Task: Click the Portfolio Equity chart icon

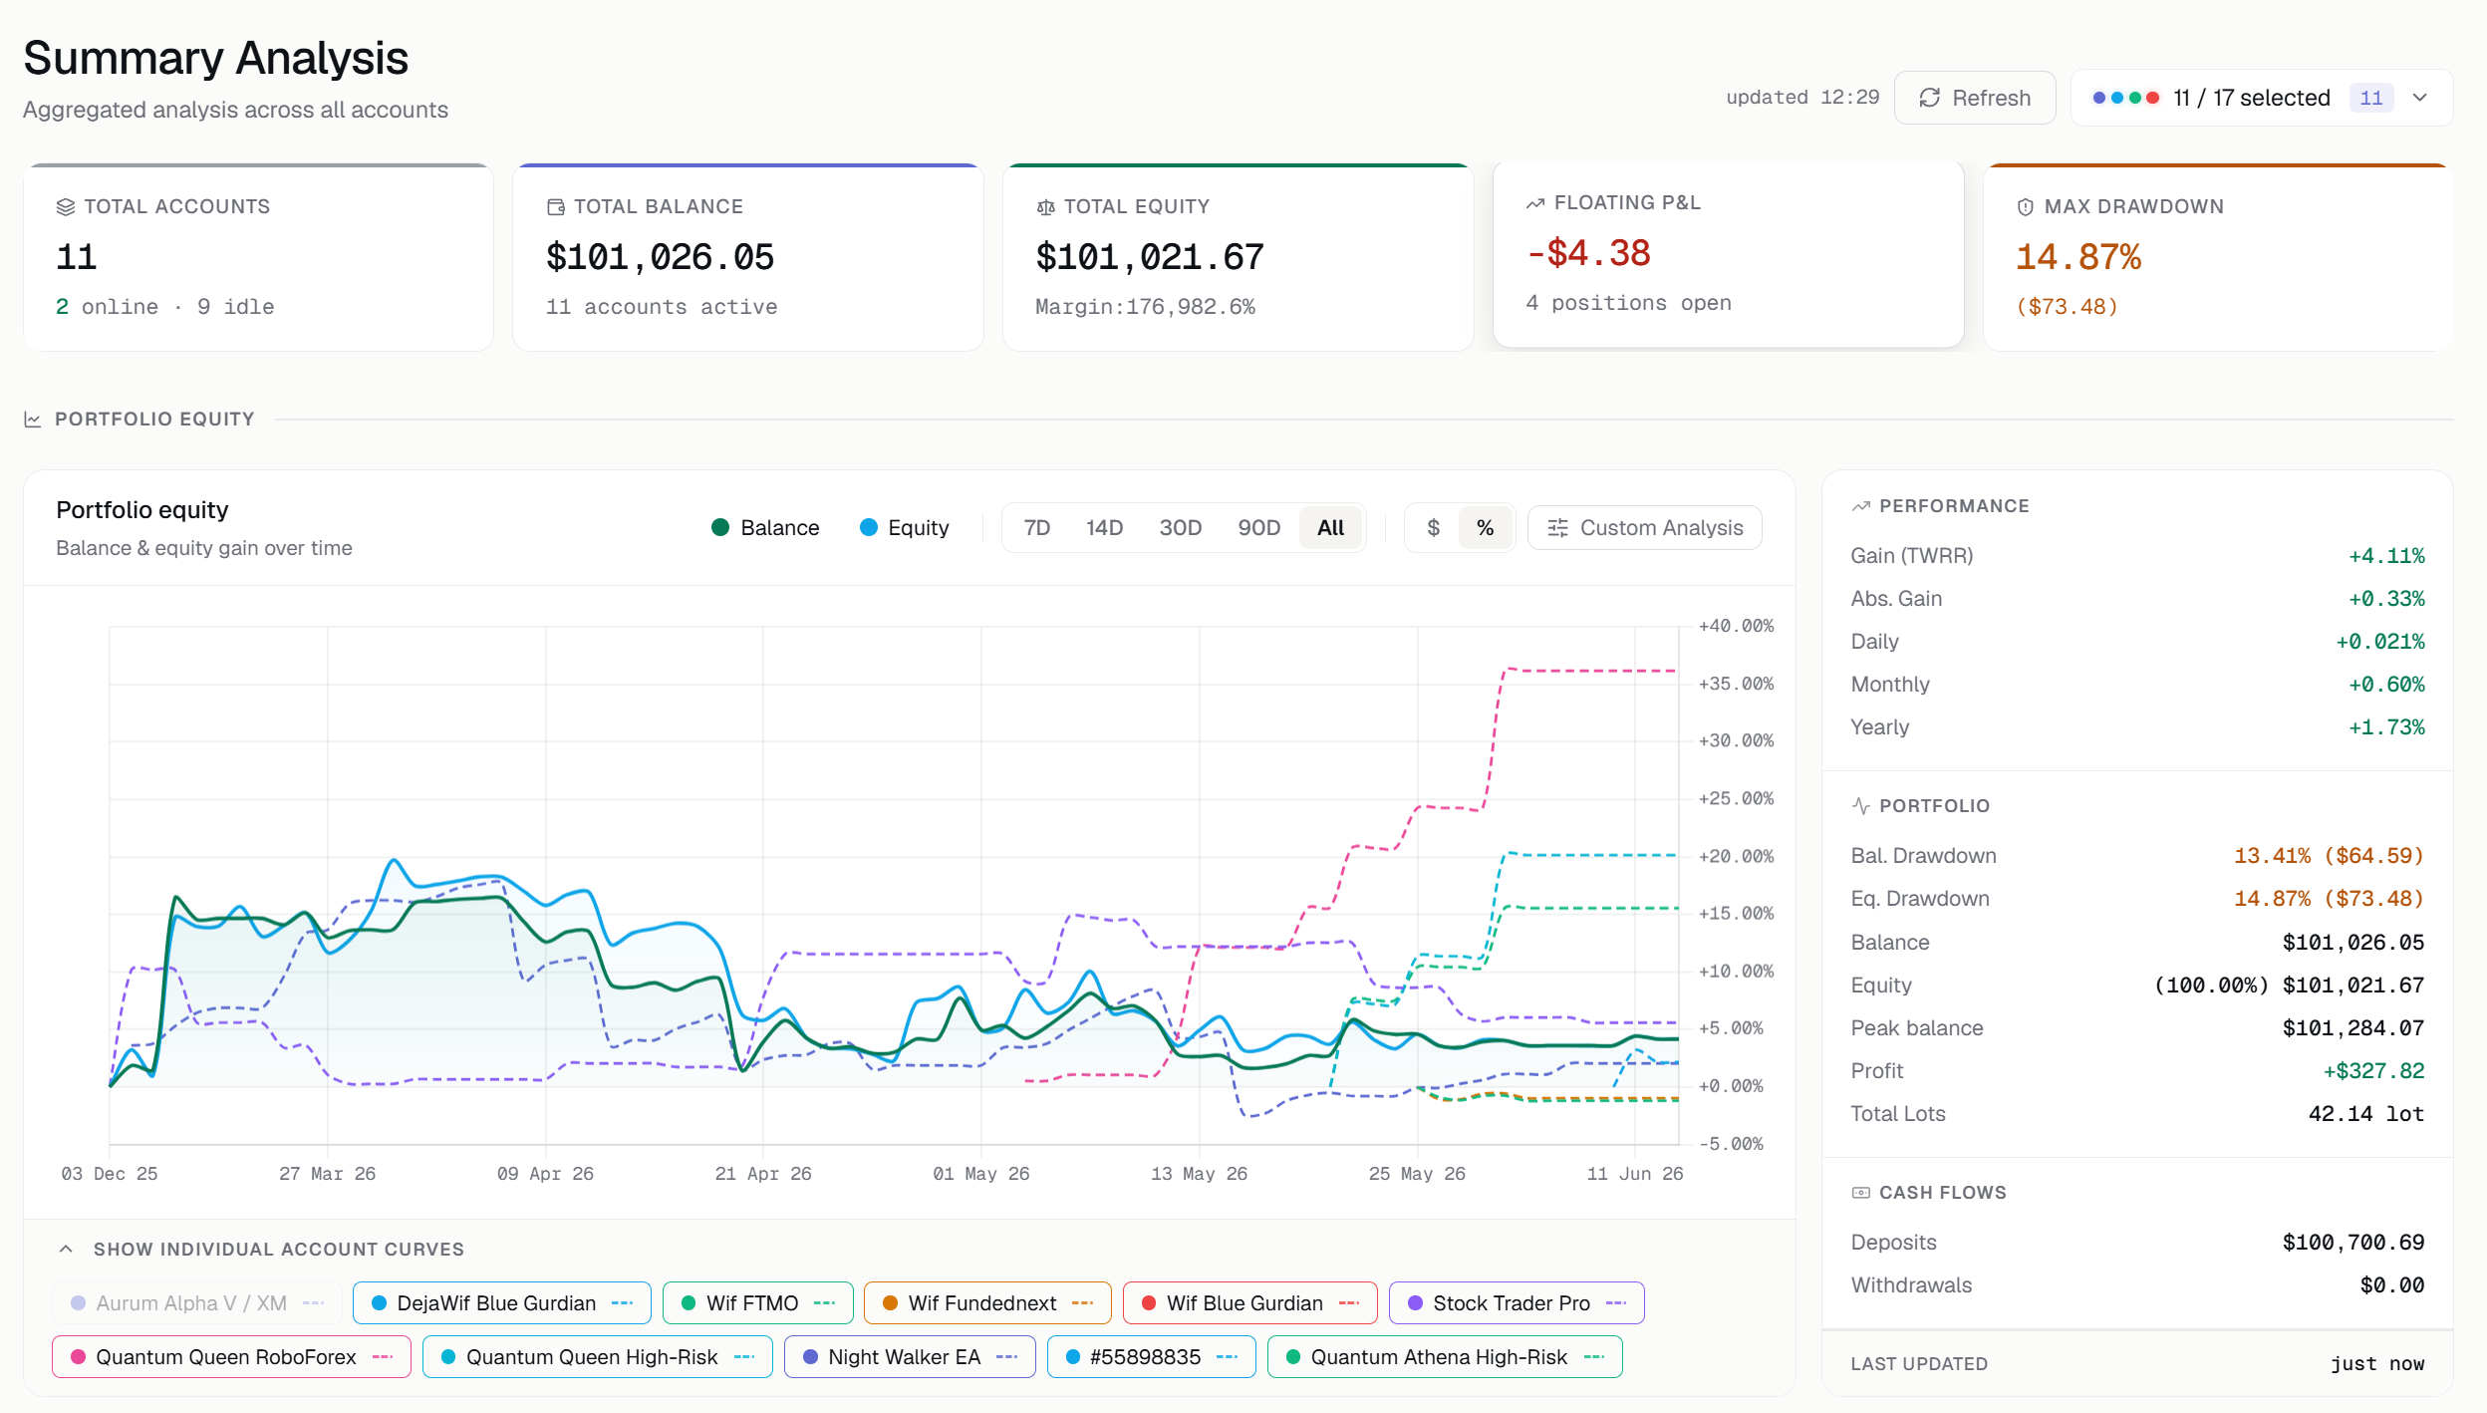Action: click(33, 420)
